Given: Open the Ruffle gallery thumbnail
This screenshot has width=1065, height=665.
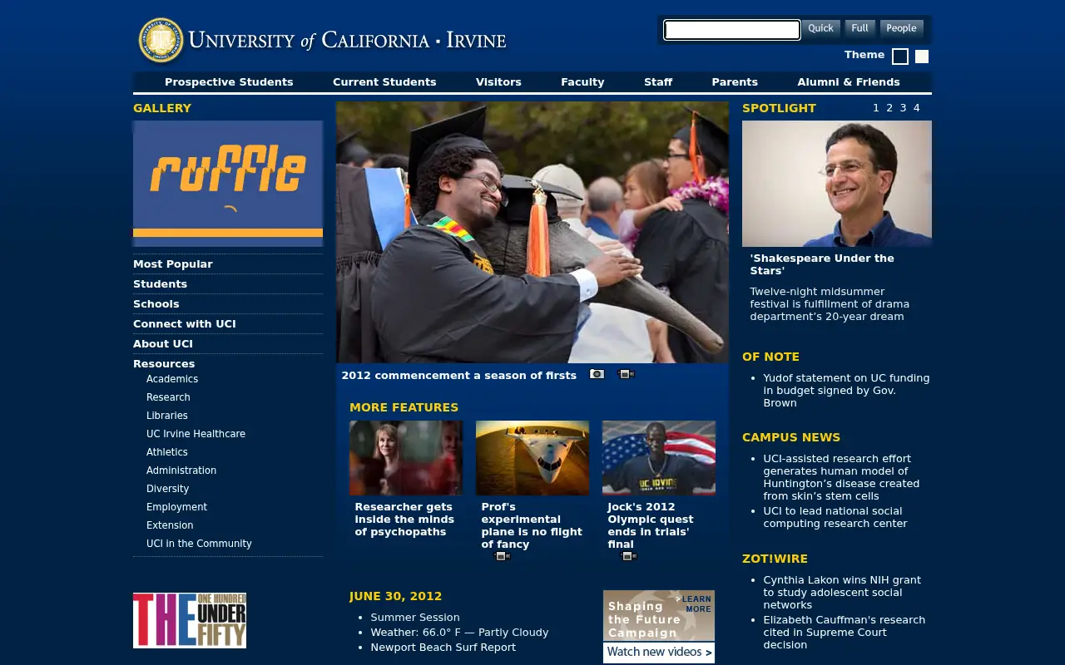Looking at the screenshot, I should click(x=228, y=184).
